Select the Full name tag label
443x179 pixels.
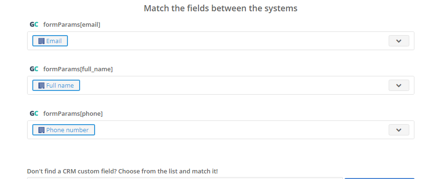tap(60, 85)
